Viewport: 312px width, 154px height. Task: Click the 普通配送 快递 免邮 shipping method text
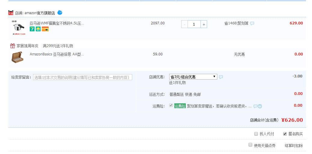185,95
